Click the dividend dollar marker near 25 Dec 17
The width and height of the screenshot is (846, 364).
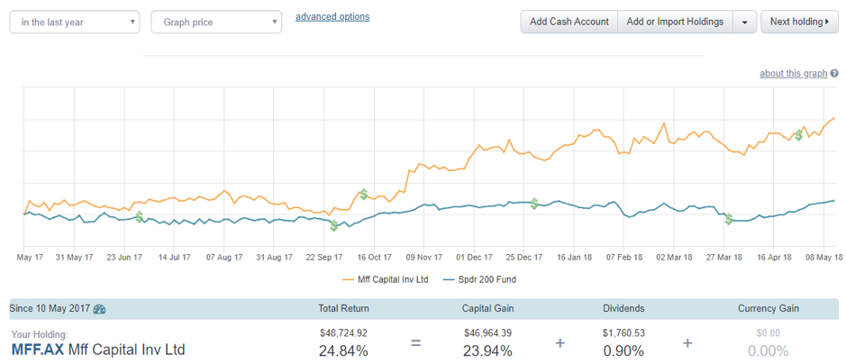point(534,204)
